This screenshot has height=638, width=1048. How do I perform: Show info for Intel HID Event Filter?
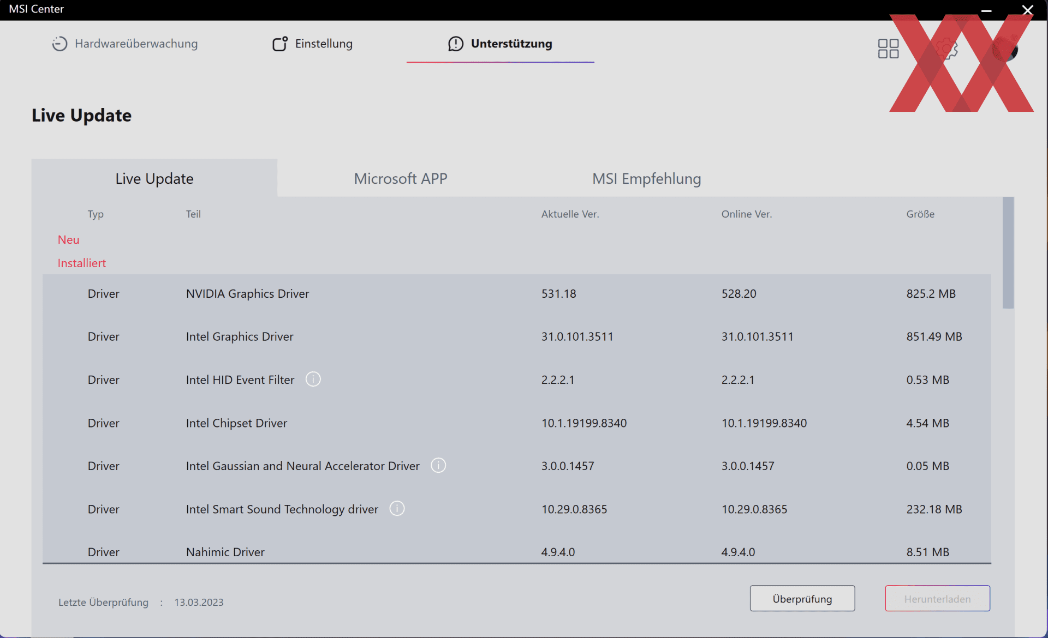coord(313,379)
